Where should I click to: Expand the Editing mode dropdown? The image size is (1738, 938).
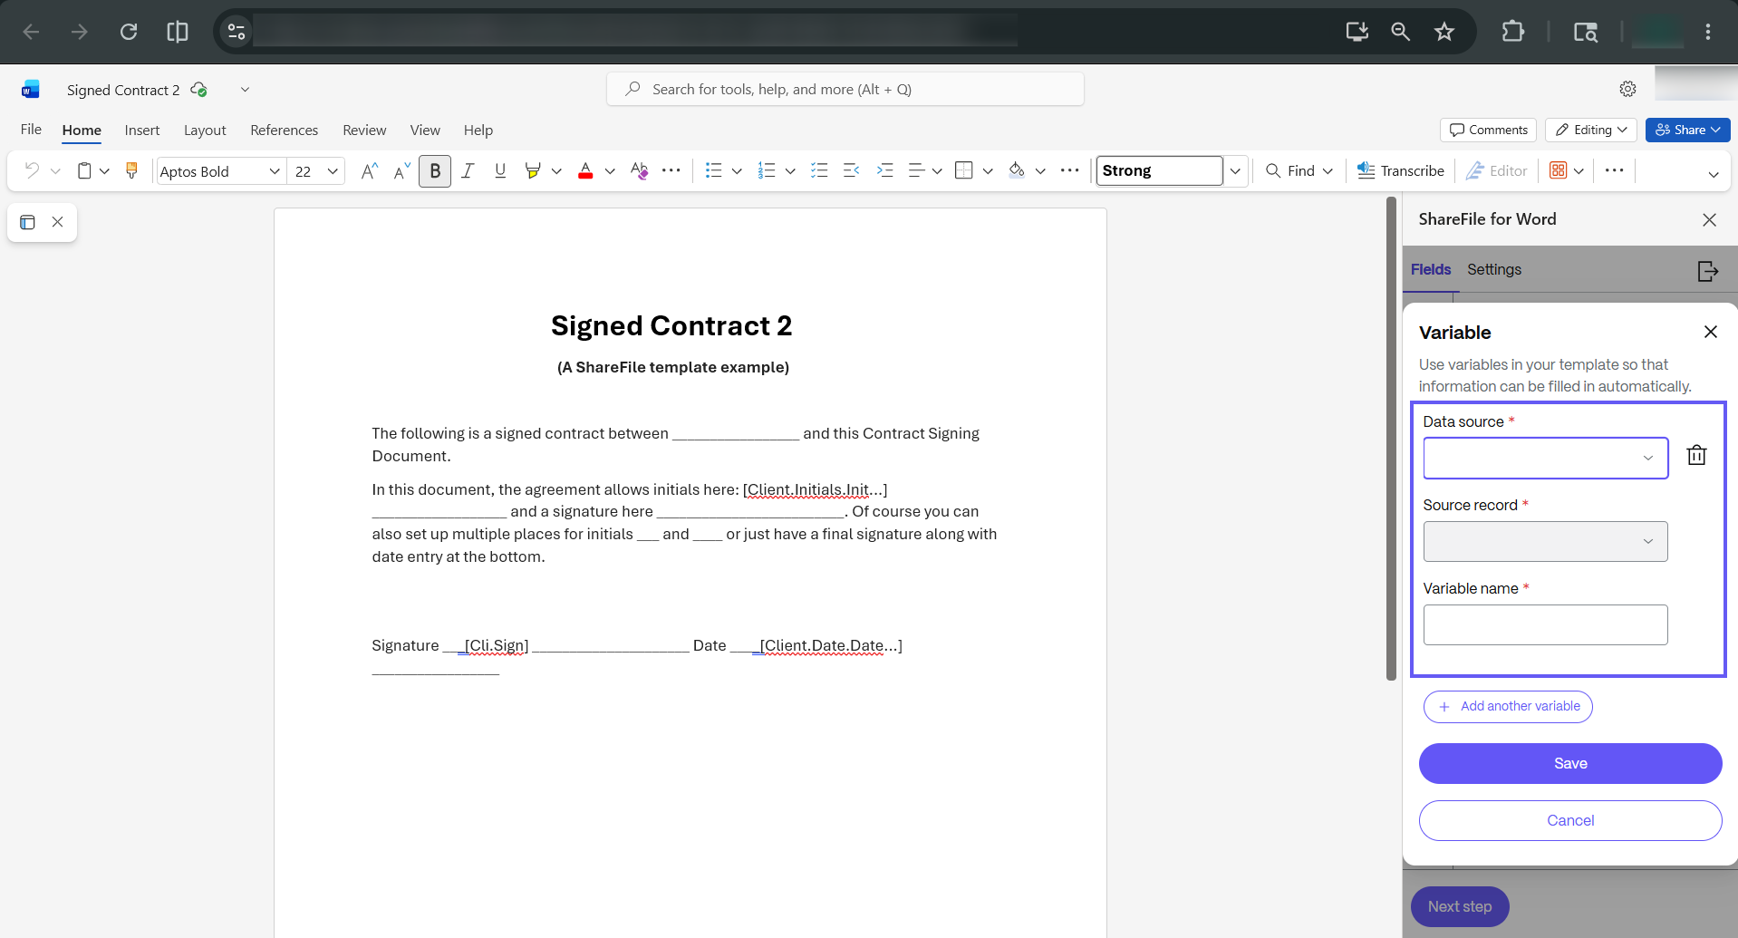pos(1591,130)
